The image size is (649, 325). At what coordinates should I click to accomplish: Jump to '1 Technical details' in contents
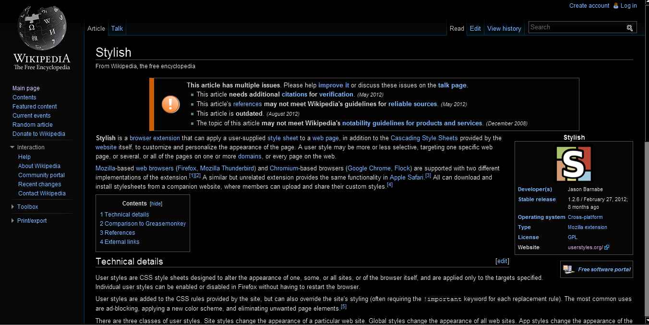pyautogui.click(x=124, y=215)
